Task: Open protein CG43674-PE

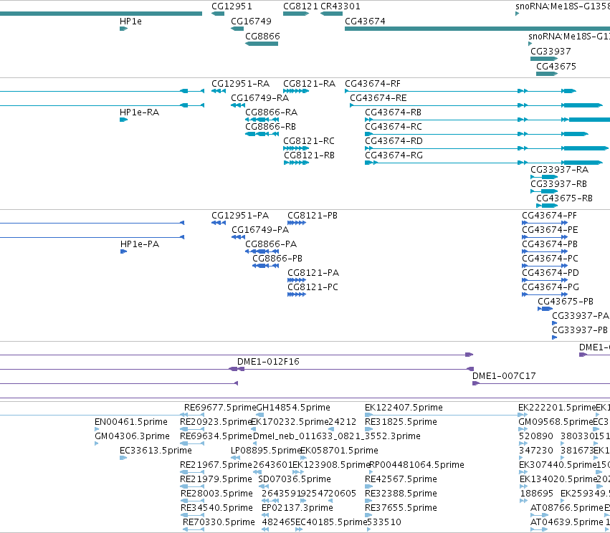Action: (x=550, y=230)
